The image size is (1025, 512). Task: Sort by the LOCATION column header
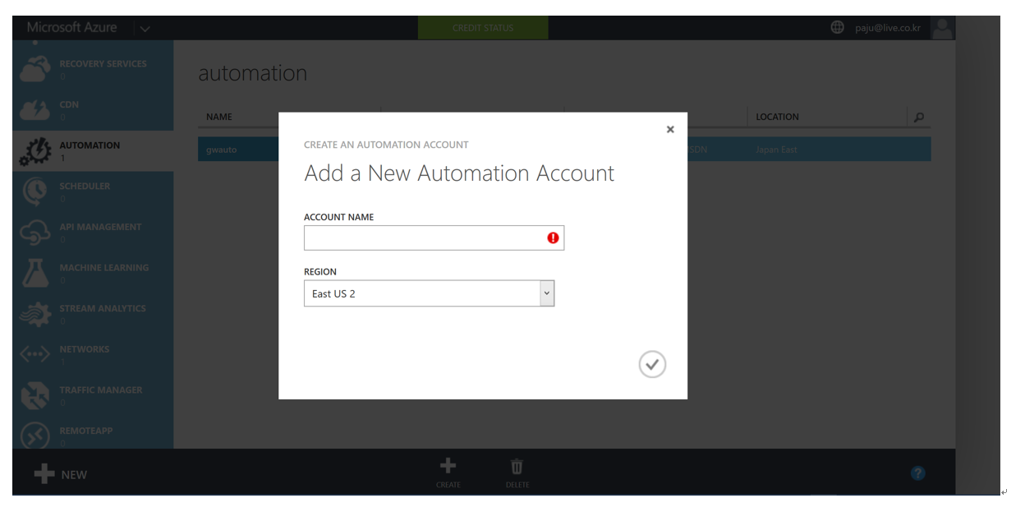[778, 117]
